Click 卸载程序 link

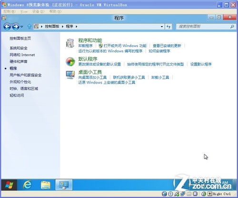85,46
